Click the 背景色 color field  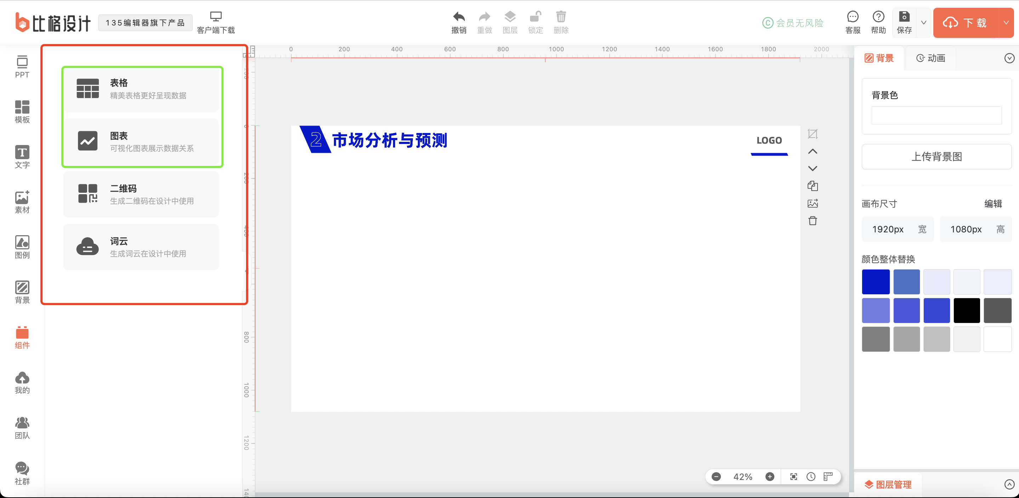point(936,115)
